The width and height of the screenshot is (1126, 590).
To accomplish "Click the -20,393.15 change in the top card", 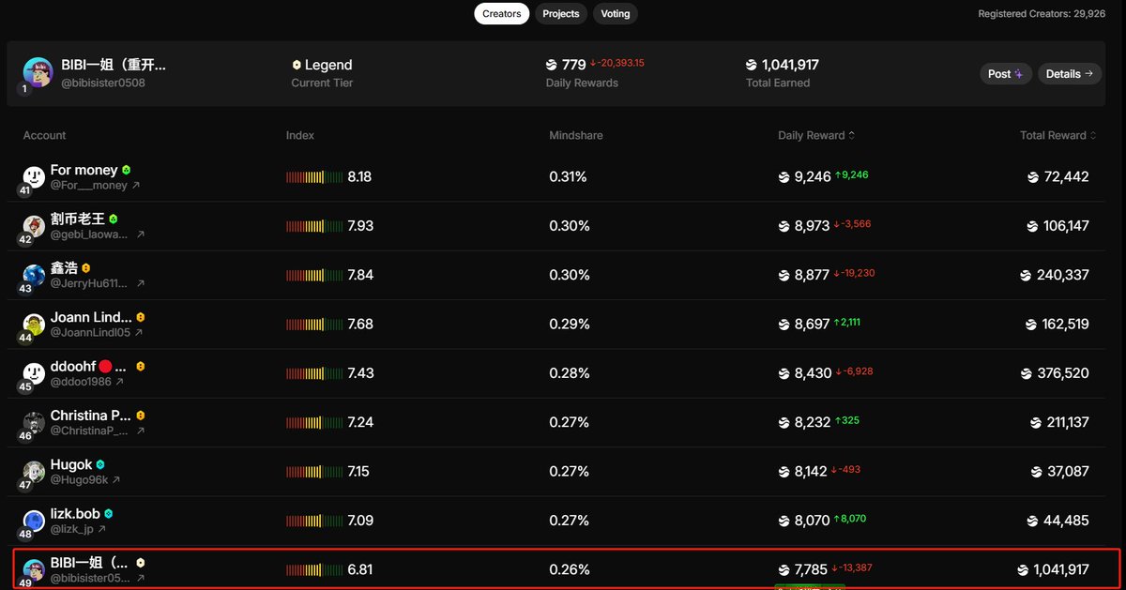I will pyautogui.click(x=617, y=64).
